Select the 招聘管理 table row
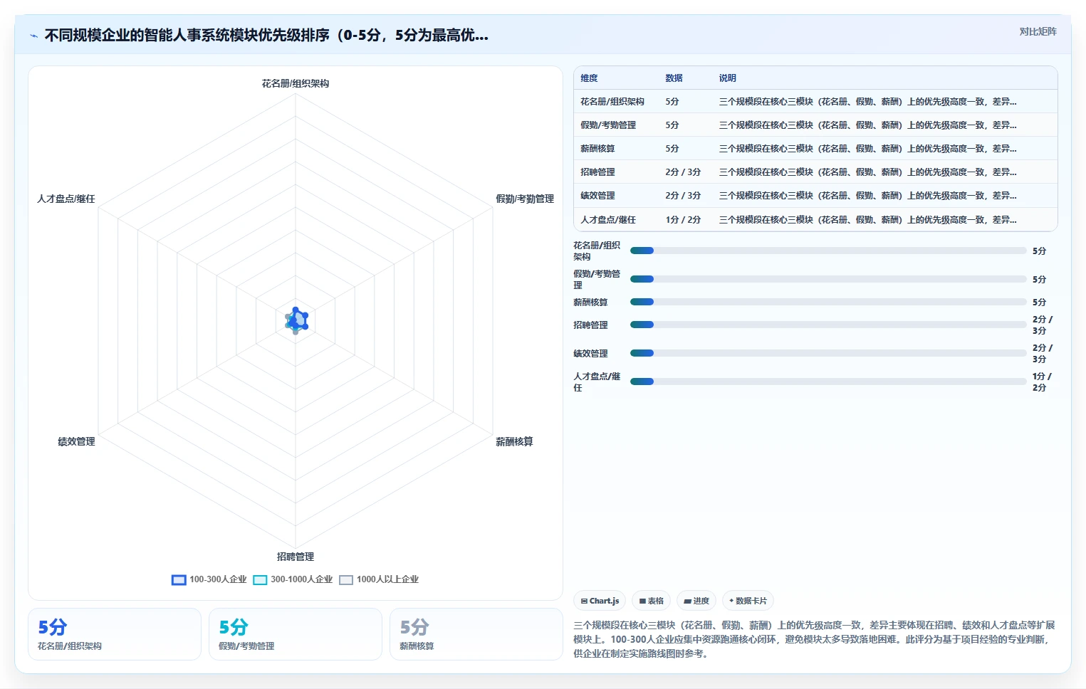The image size is (1086, 689). tap(815, 172)
